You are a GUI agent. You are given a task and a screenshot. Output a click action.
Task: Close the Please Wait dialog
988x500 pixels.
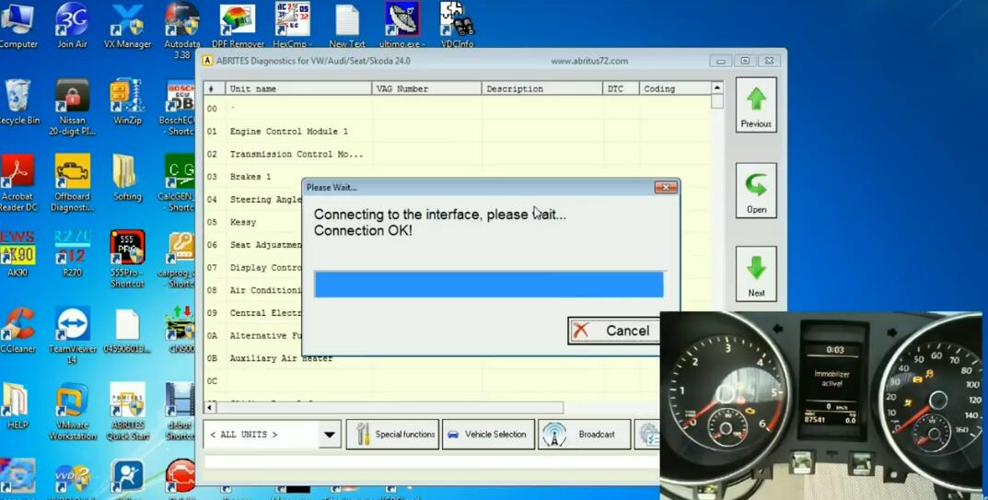666,187
